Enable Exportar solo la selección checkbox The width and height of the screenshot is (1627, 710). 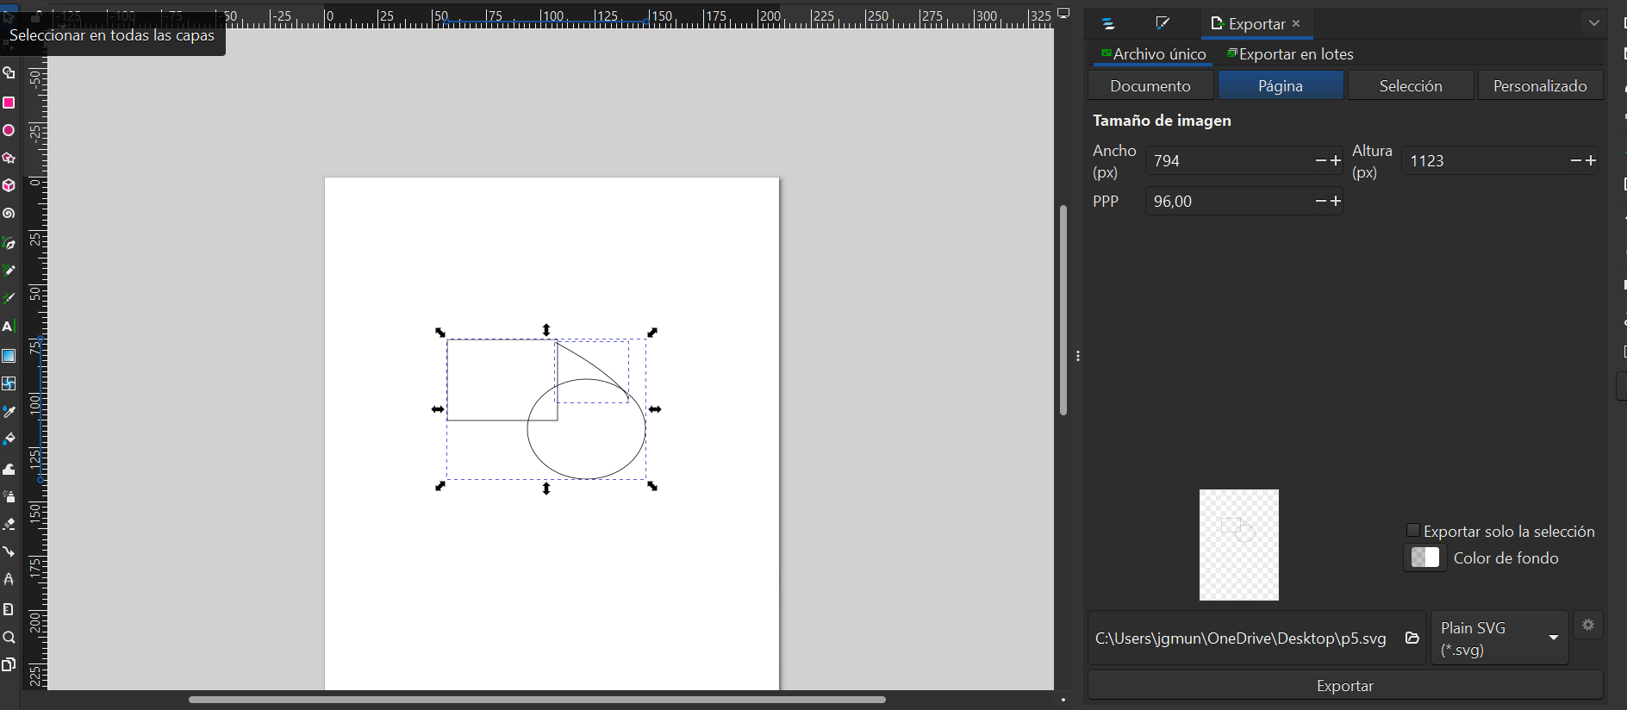1412,531
